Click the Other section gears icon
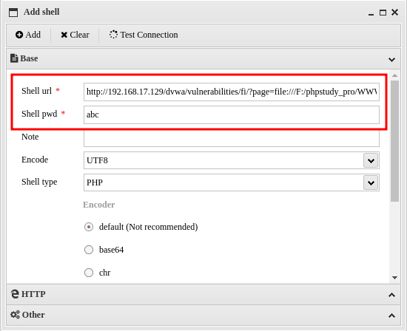This screenshot has width=407, height=331. (15, 315)
